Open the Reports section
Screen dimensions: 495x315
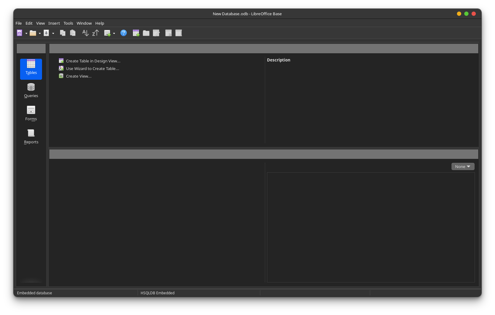point(31,137)
